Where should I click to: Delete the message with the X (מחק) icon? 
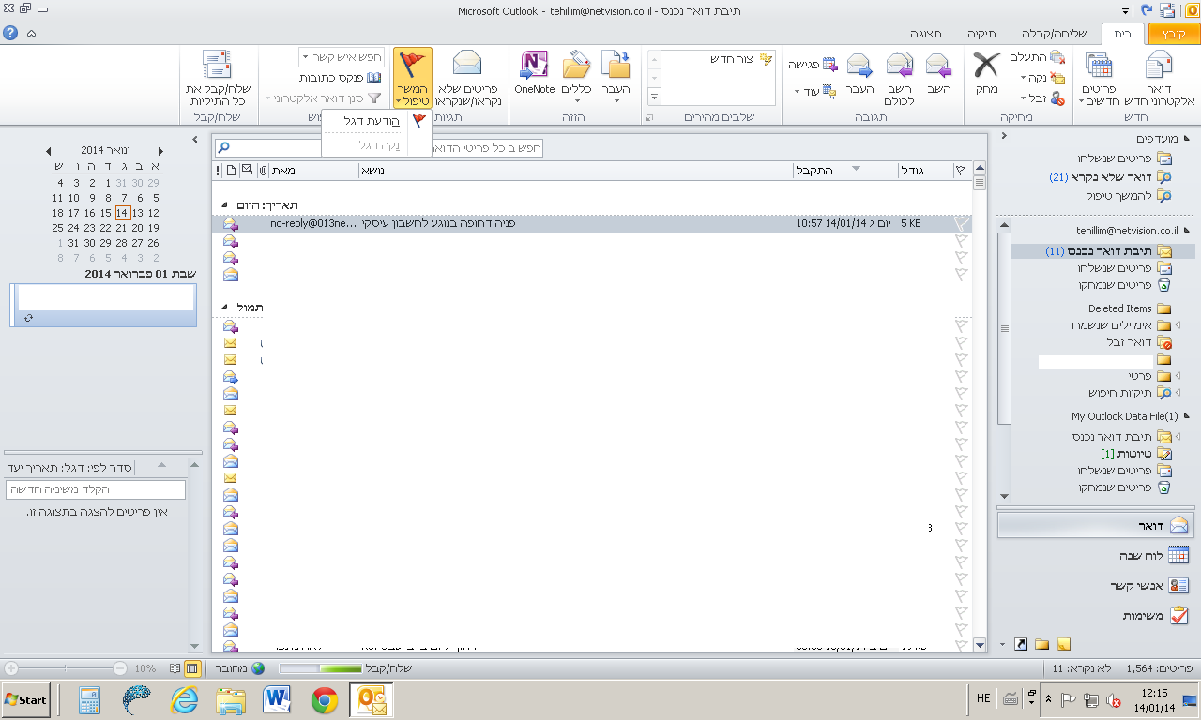coord(986,73)
